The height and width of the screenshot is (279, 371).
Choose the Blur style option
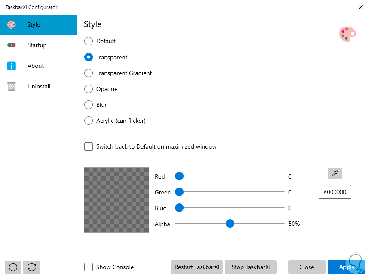(89, 105)
